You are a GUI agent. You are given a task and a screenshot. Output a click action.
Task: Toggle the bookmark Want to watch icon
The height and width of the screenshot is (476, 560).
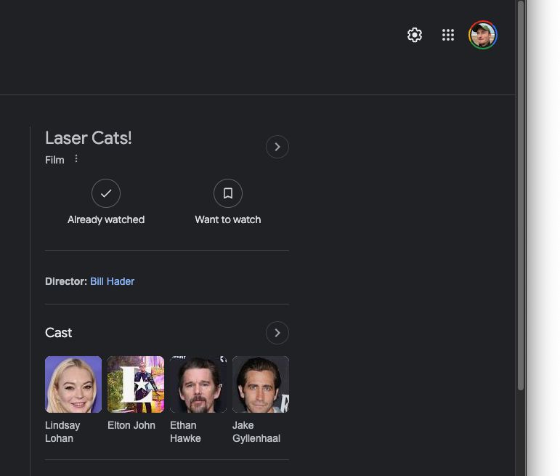click(x=227, y=193)
